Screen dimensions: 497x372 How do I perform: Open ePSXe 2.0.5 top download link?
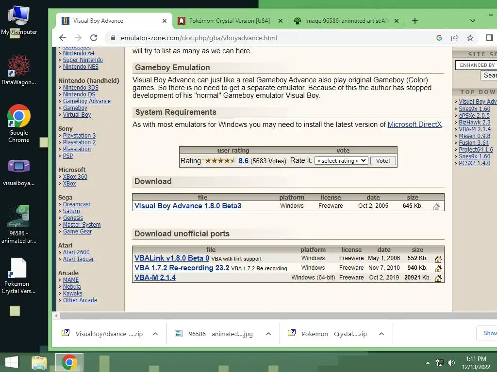click(474, 115)
